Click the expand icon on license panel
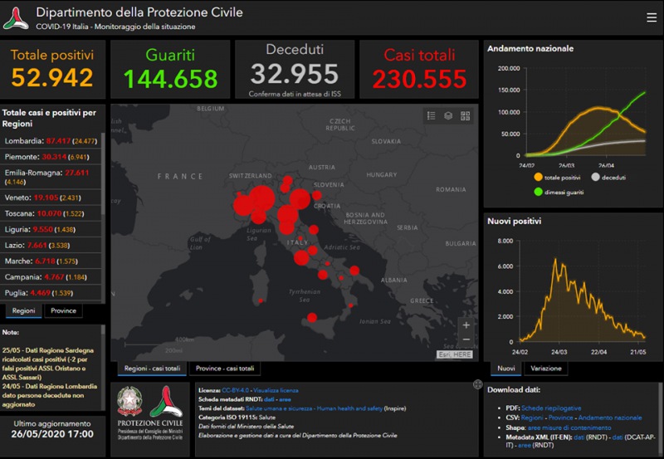664x459 pixels. click(477, 384)
